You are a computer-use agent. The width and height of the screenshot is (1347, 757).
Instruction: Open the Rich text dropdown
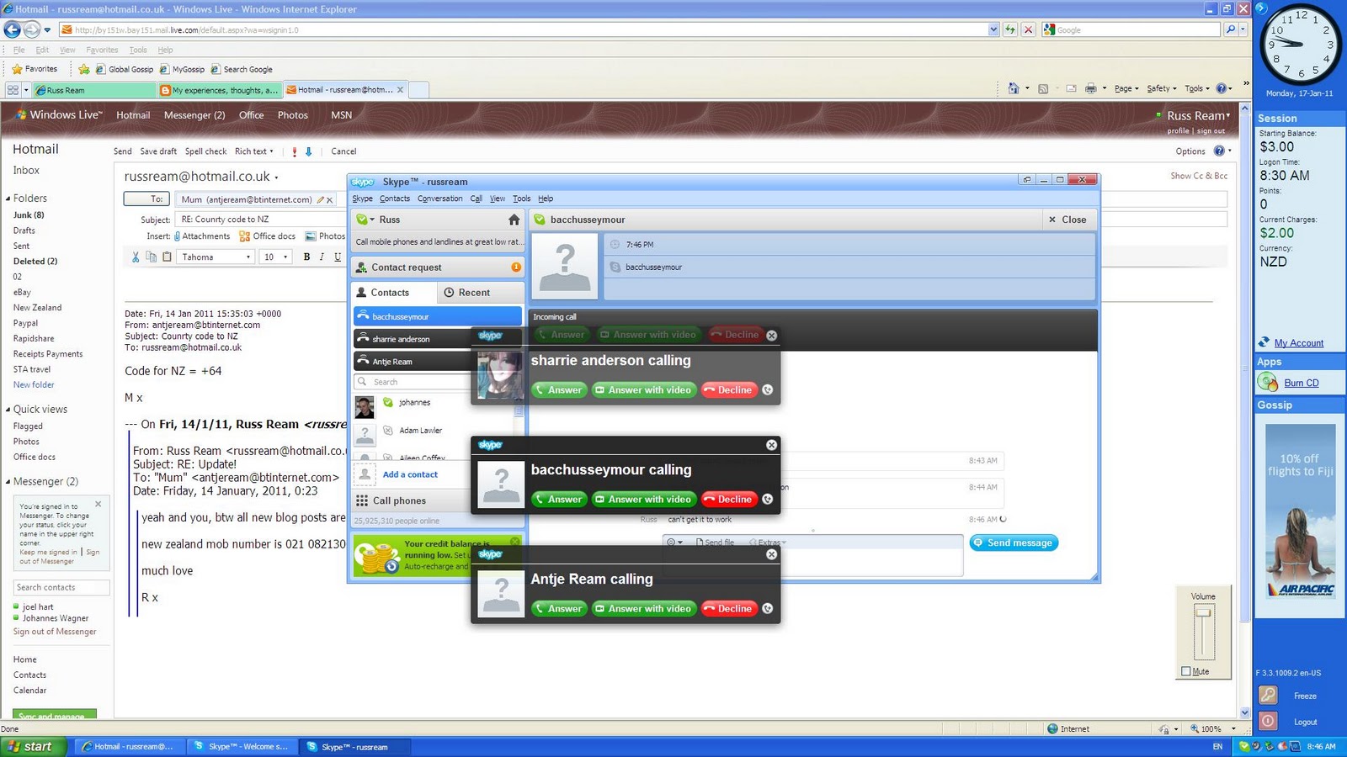click(254, 151)
